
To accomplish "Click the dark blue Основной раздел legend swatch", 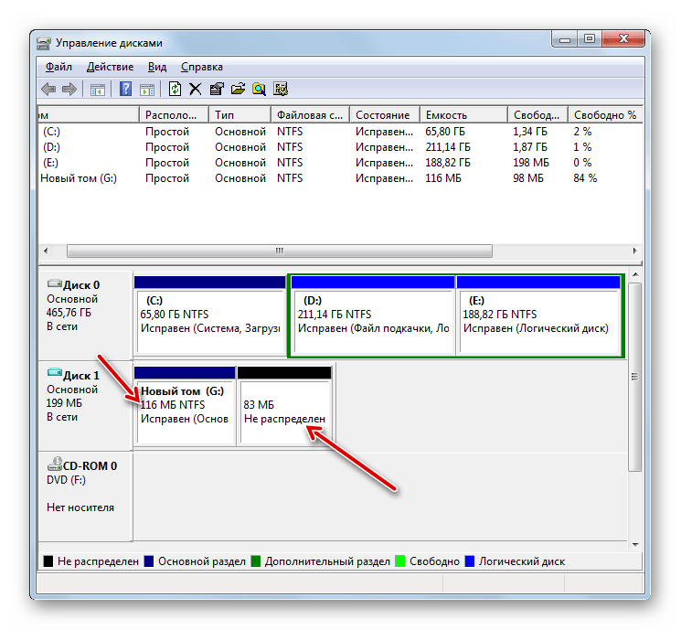I will (149, 561).
